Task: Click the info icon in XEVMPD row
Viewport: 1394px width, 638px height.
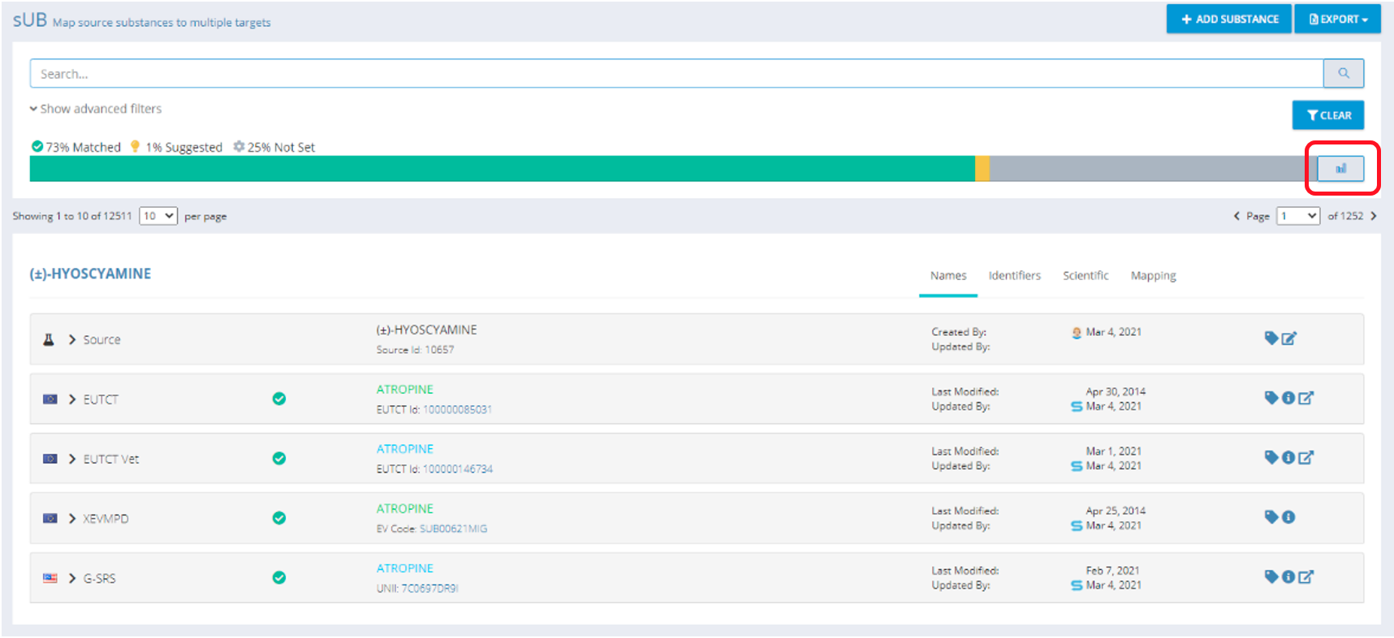Action: (1288, 517)
